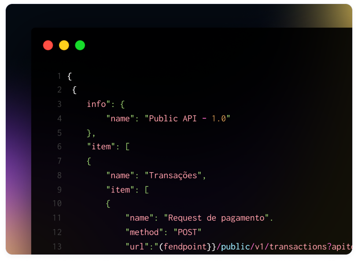
Task: Click the green maximize window button
Action: 80,45
